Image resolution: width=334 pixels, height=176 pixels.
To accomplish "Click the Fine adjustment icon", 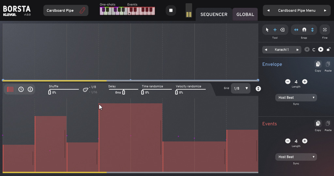I will pos(325,30).
